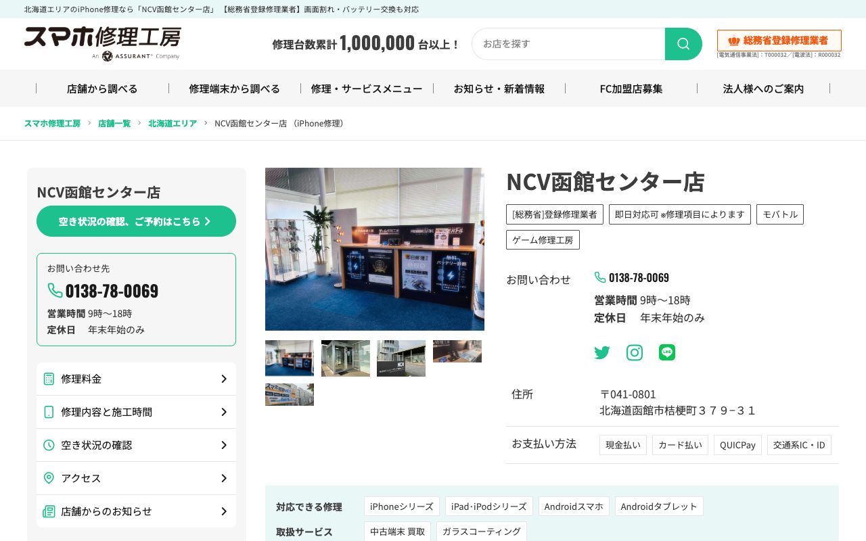Viewport: 866px width, 541px height.
Task: Expand the アクセス sidebar chevron
Action: [x=224, y=478]
